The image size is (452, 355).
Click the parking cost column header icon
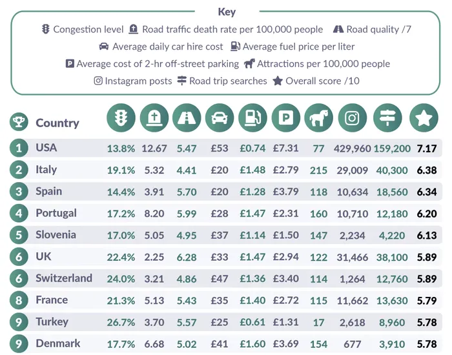pos(286,119)
